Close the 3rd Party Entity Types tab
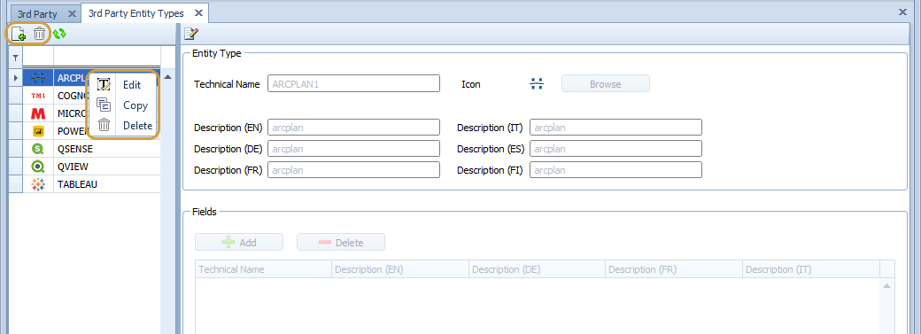The width and height of the screenshot is (921, 334). (x=198, y=13)
